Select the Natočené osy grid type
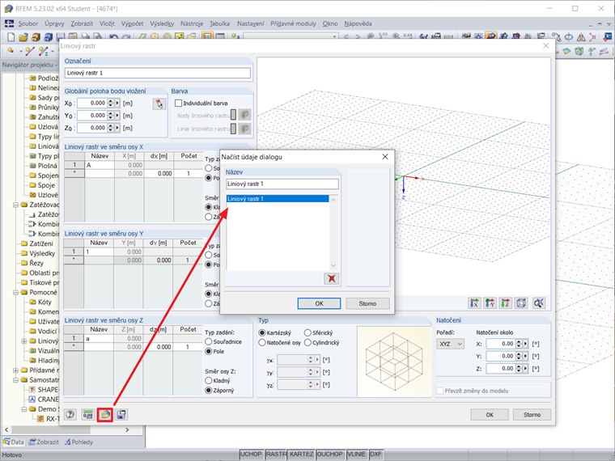The image size is (615, 461). point(262,343)
